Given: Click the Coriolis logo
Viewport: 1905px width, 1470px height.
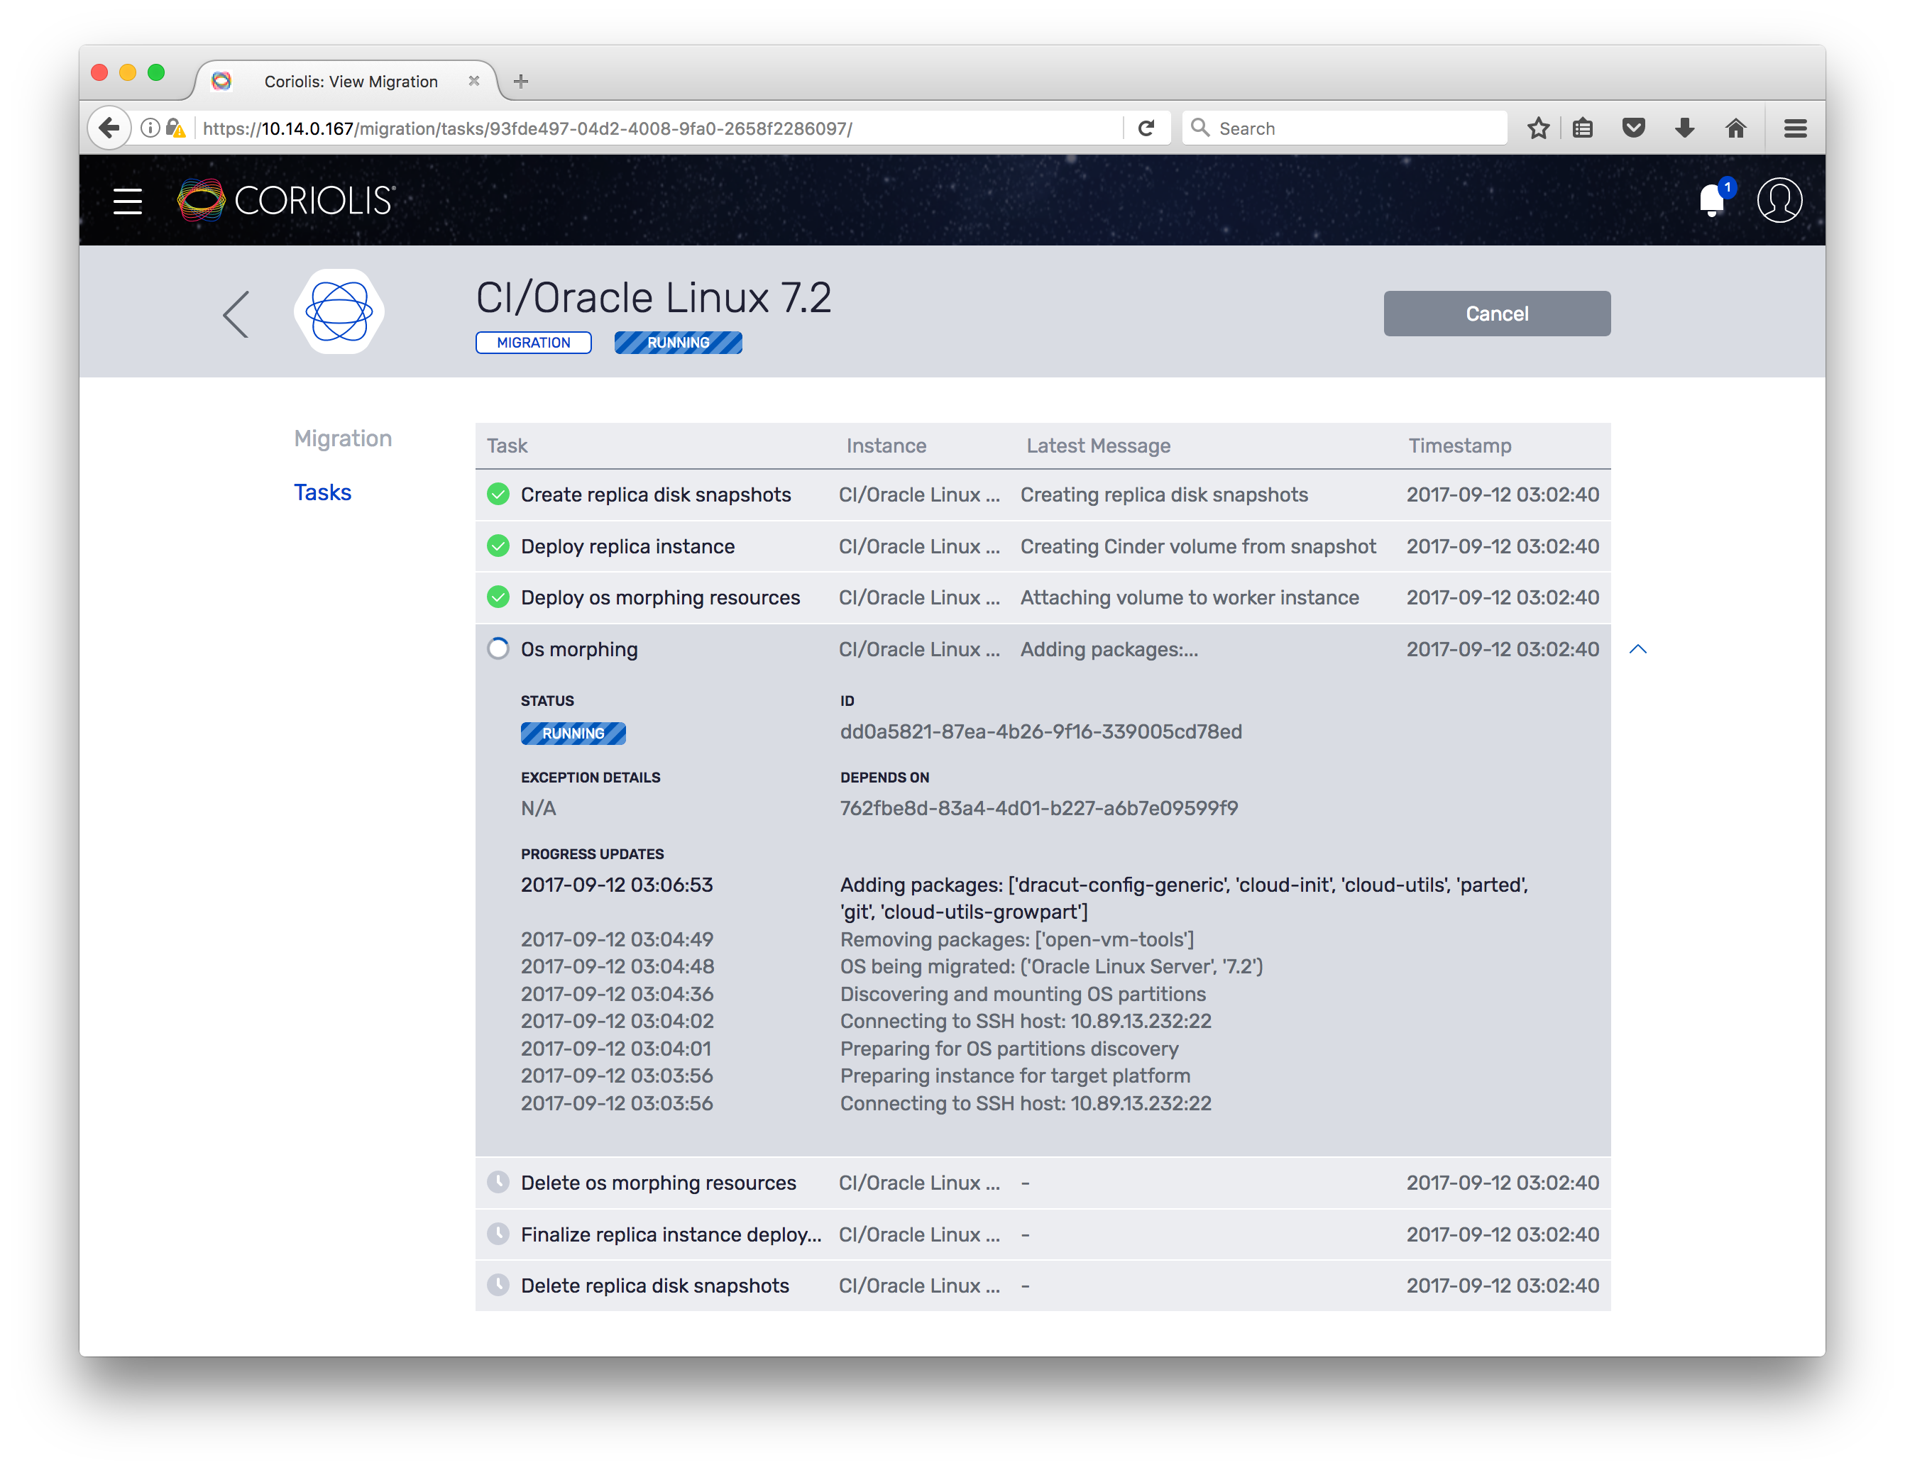Looking at the screenshot, I should 287,201.
